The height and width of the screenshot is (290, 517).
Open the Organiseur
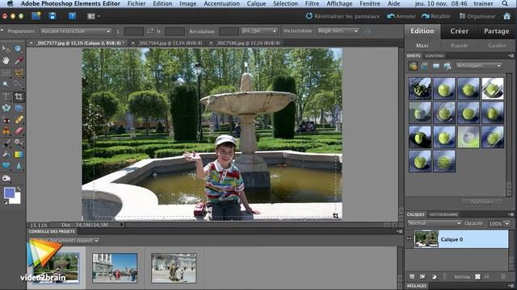click(477, 16)
